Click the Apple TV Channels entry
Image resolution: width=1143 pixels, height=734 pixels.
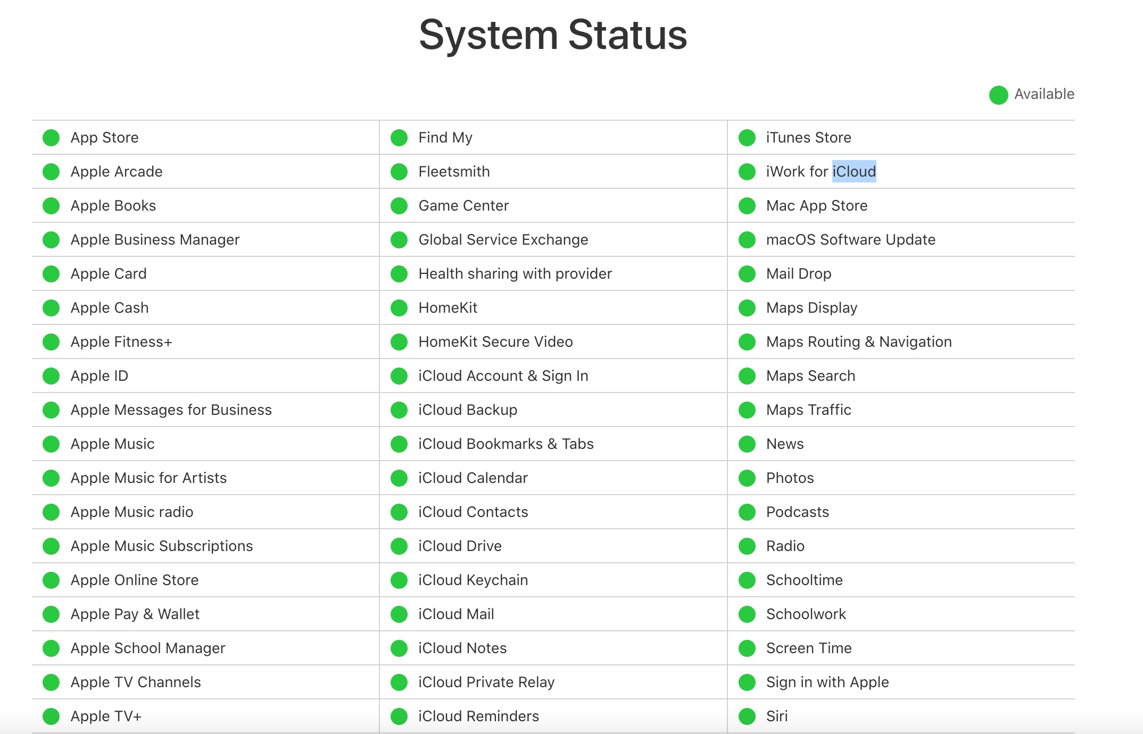136,682
